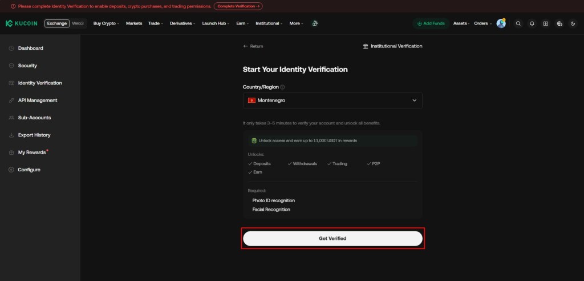Click the My Rewards gift icon

(11, 152)
